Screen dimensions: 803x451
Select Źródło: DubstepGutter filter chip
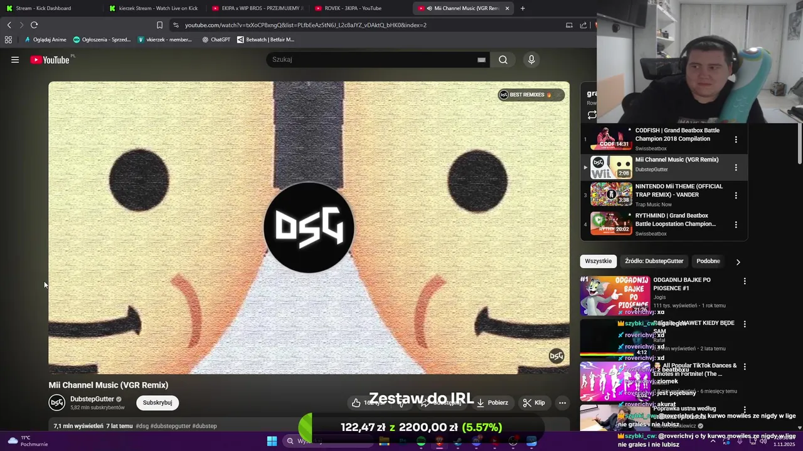pos(654,261)
